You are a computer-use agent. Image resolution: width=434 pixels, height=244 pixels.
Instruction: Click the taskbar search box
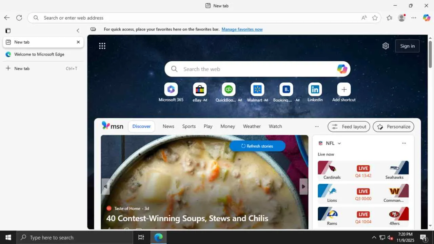point(75,238)
